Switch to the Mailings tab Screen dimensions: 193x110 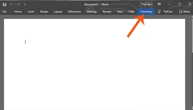(92, 11)
